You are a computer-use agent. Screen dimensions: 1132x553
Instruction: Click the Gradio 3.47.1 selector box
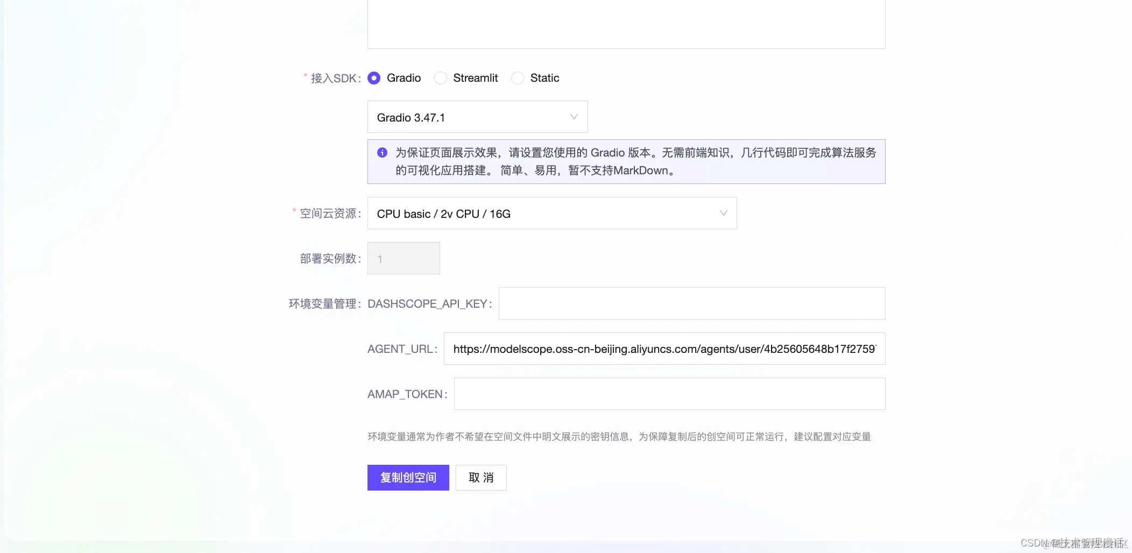pos(477,117)
